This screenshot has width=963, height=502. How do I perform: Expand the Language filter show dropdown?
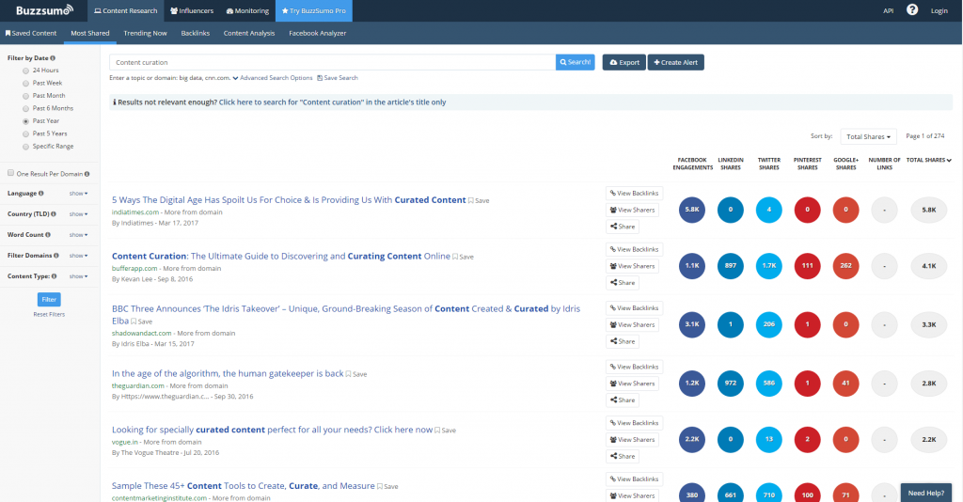[x=78, y=194]
